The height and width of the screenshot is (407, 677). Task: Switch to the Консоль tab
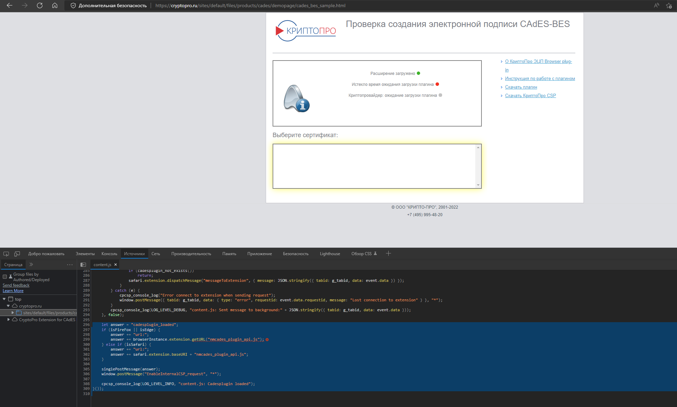pyautogui.click(x=109, y=254)
